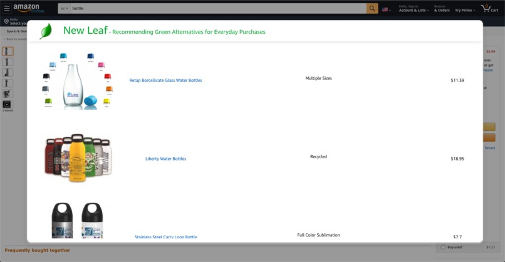This screenshot has height=262, width=505.
Task: Open the Try Prime dropdown
Action: pos(465,10)
